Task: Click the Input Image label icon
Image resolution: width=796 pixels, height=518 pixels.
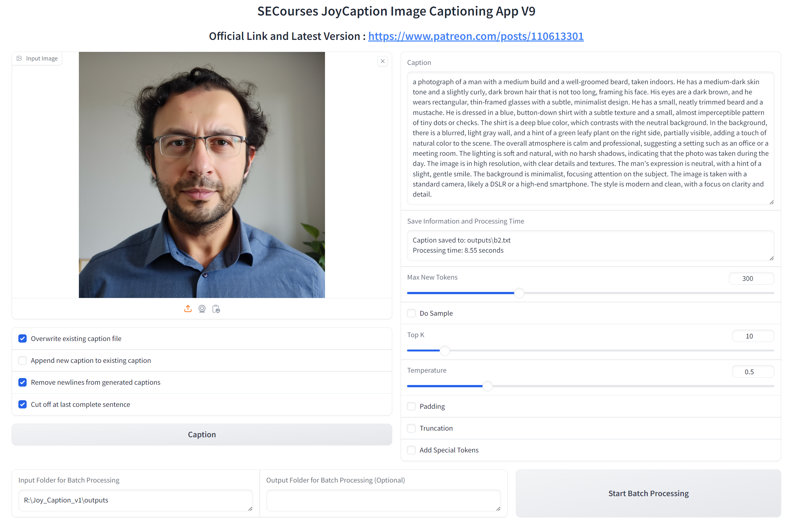Action: click(19, 59)
